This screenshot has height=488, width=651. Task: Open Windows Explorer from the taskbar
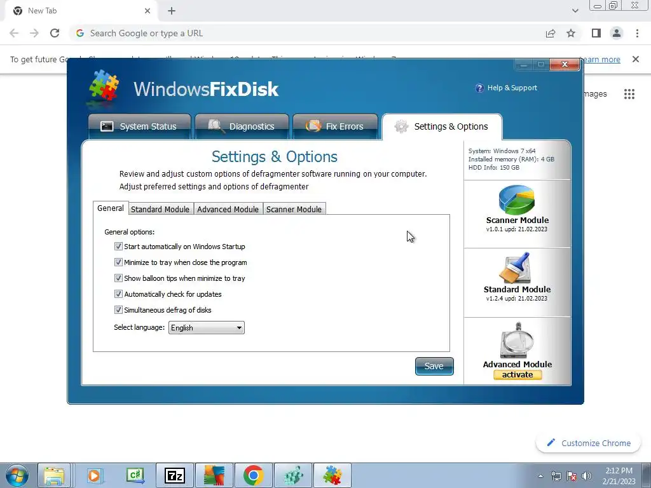click(55, 475)
